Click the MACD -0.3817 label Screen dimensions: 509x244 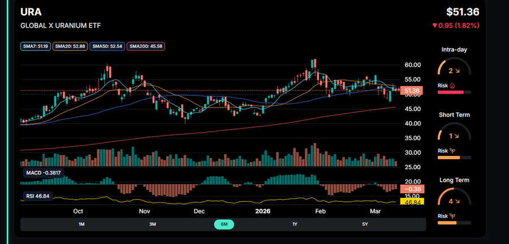pos(44,173)
